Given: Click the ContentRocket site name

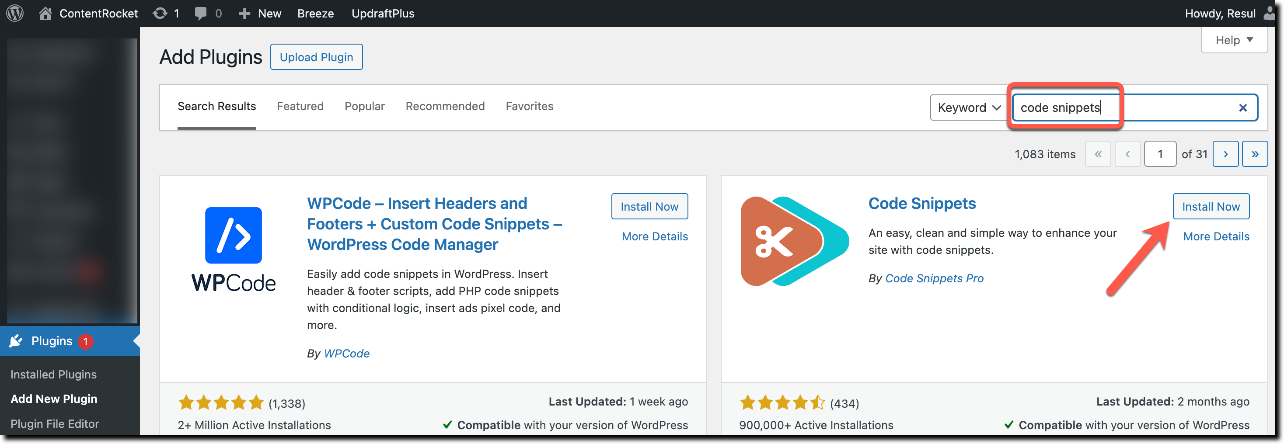Looking at the screenshot, I should pyautogui.click(x=98, y=14).
